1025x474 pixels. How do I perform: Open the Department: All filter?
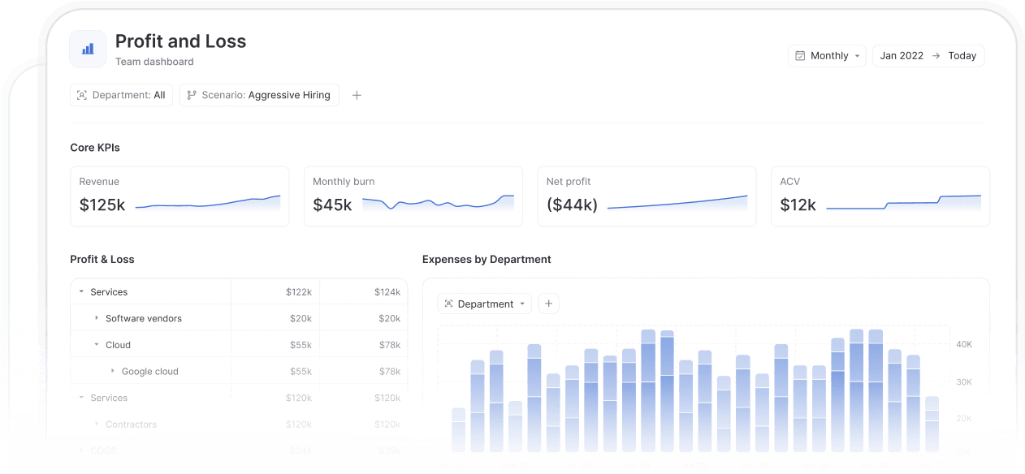pyautogui.click(x=121, y=95)
